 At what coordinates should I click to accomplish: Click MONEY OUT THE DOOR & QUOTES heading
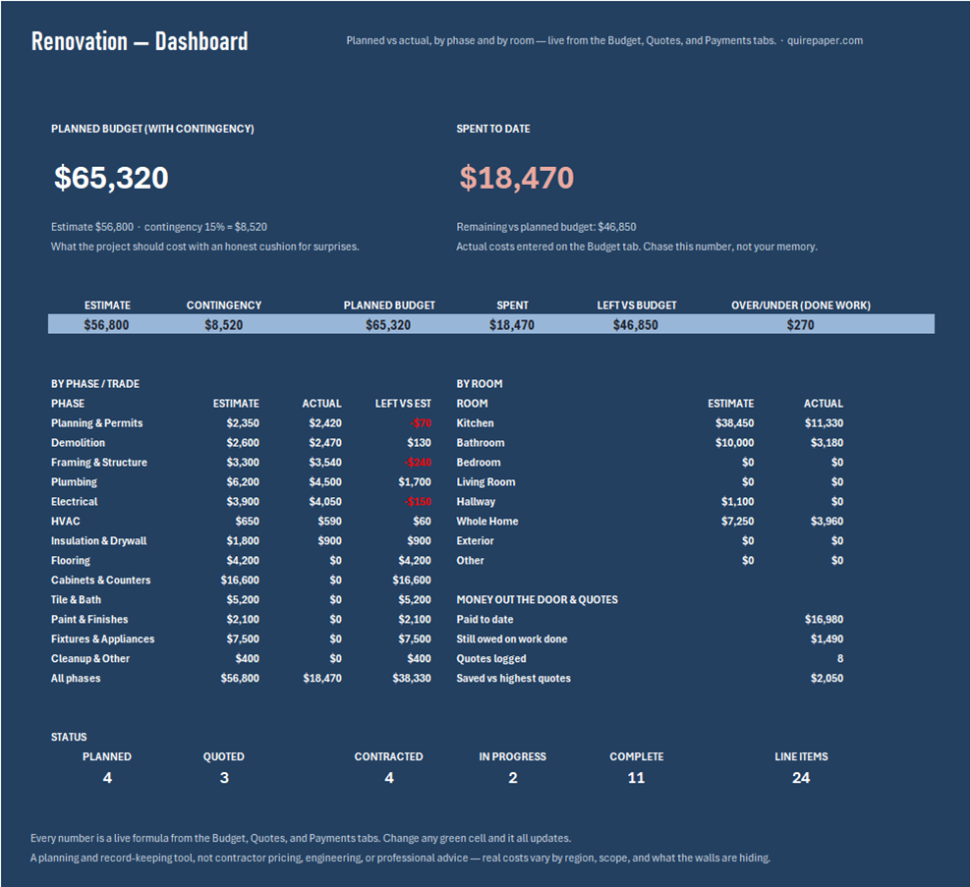coord(537,600)
